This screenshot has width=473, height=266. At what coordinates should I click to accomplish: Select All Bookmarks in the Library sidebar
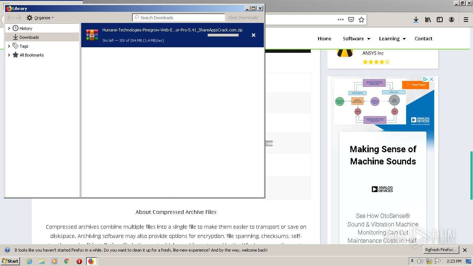coord(32,55)
